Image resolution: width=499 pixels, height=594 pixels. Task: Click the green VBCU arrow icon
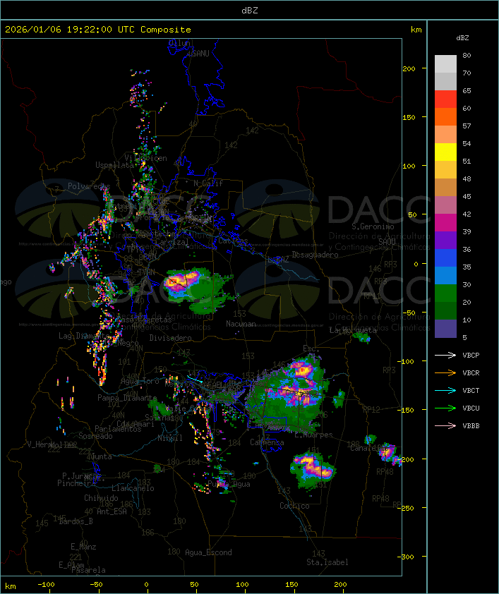[446, 408]
